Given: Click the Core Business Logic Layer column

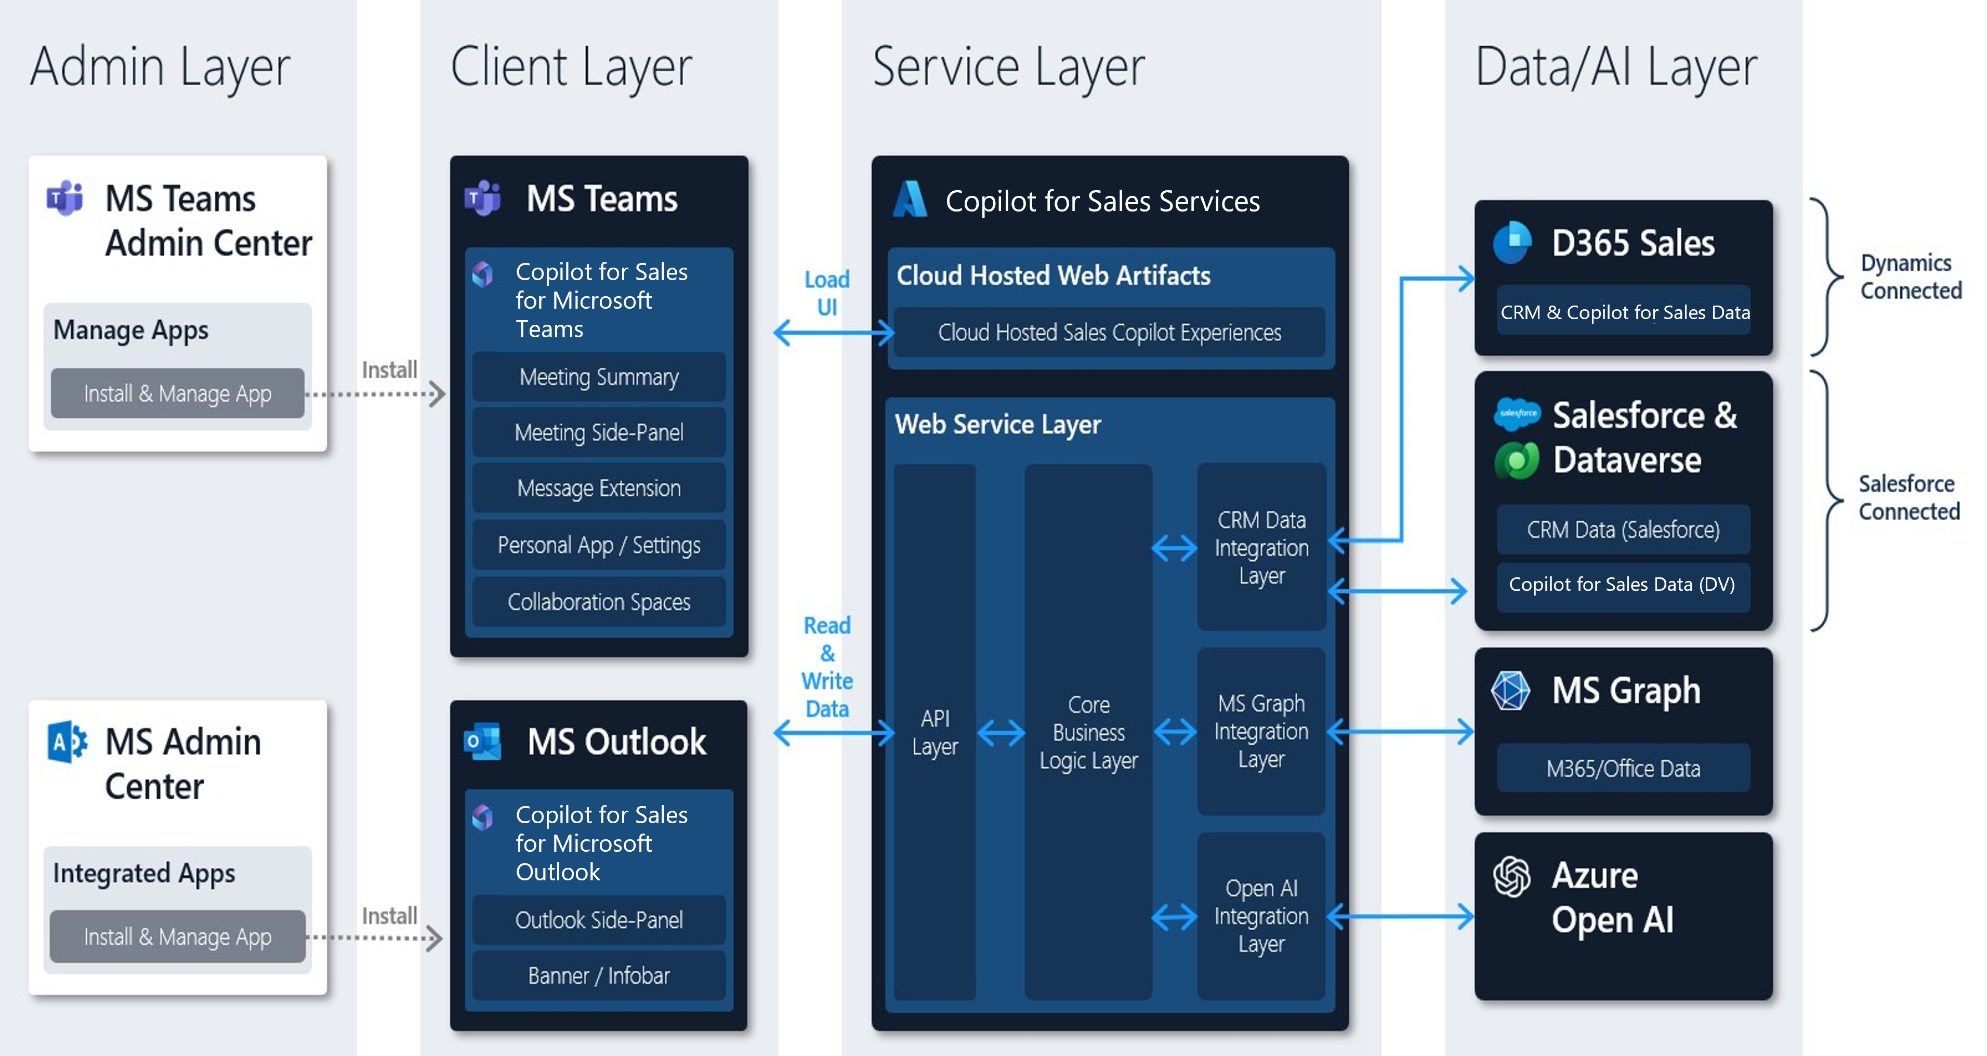Looking at the screenshot, I should 1088,731.
